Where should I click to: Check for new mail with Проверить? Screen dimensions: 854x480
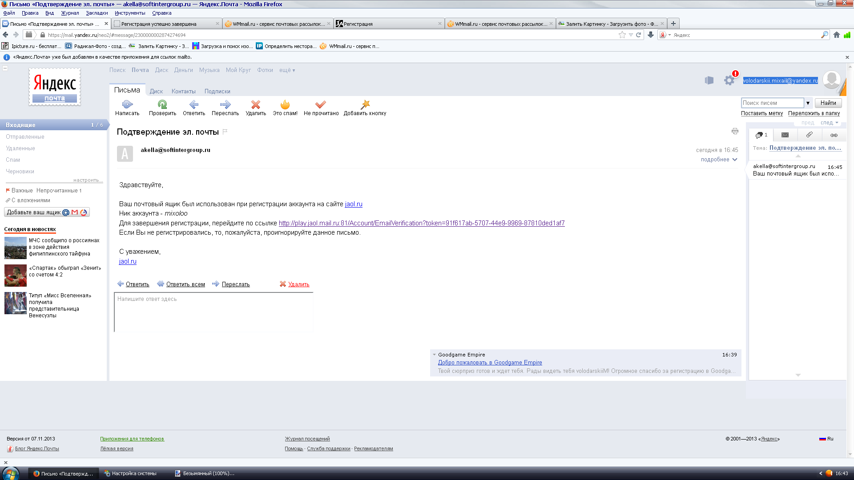[162, 104]
